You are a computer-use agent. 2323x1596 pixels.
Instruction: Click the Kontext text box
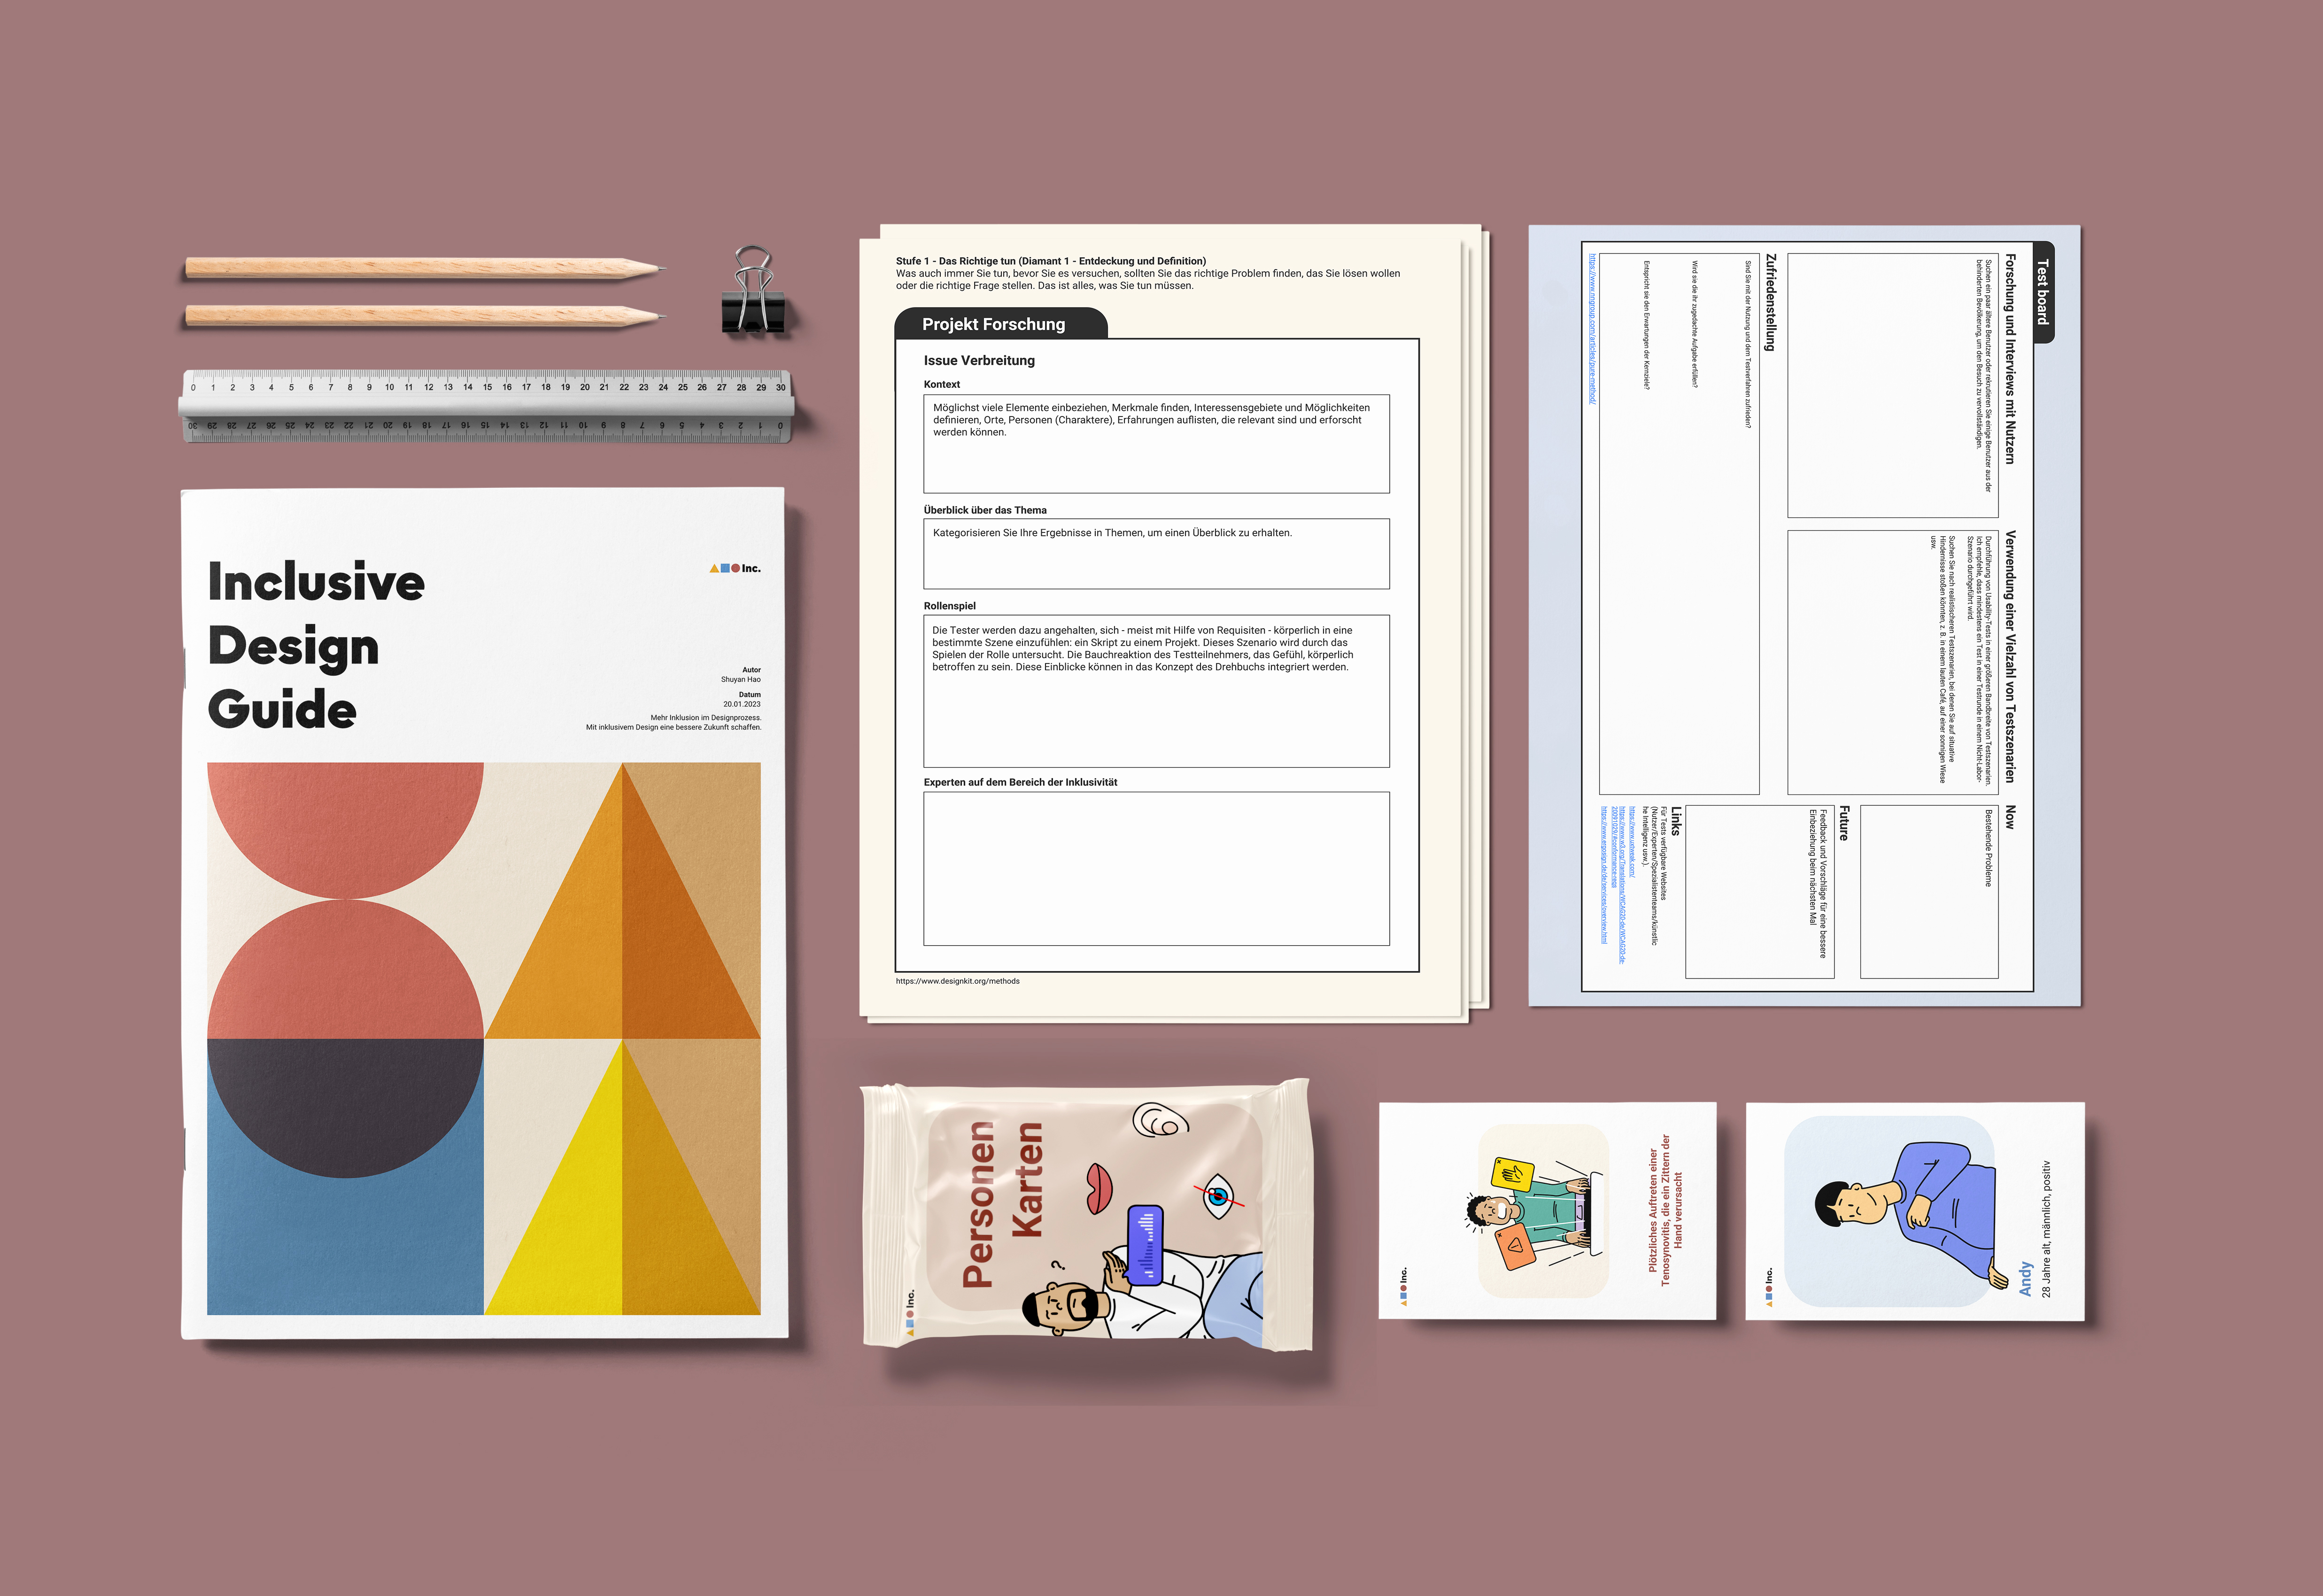coord(1156,443)
